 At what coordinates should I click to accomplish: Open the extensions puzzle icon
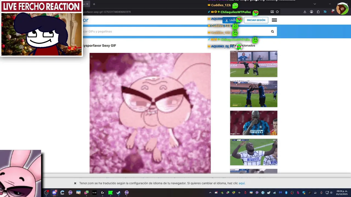318,12
